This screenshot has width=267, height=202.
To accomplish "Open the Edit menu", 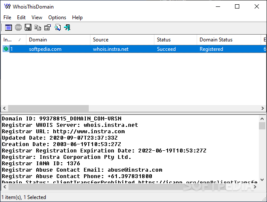I will [21, 18].
